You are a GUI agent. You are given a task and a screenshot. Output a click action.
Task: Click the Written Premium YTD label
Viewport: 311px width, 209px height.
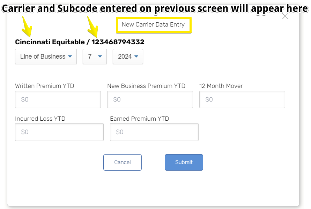[x=45, y=86]
